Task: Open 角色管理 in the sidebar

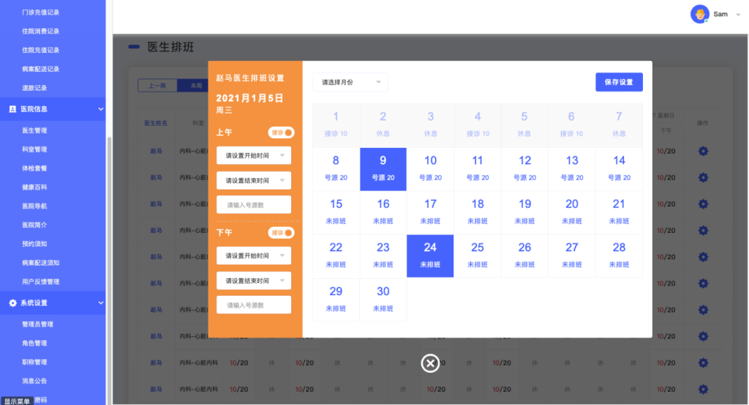Action: point(34,343)
